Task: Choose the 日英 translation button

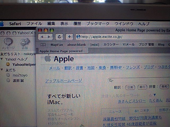Action: click(x=130, y=87)
